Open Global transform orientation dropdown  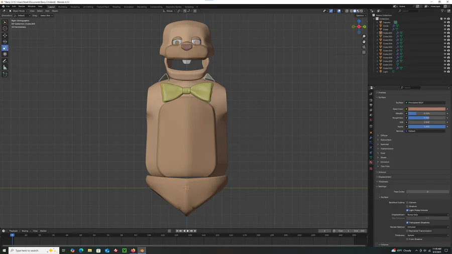tap(169, 11)
